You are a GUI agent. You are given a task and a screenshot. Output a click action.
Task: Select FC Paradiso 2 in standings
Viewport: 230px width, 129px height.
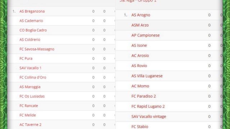tap(144, 96)
